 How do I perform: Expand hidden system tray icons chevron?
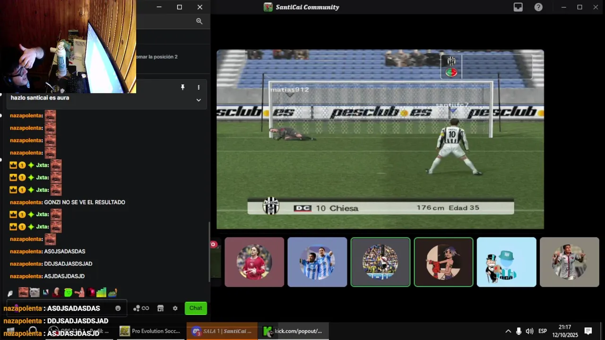(508, 331)
